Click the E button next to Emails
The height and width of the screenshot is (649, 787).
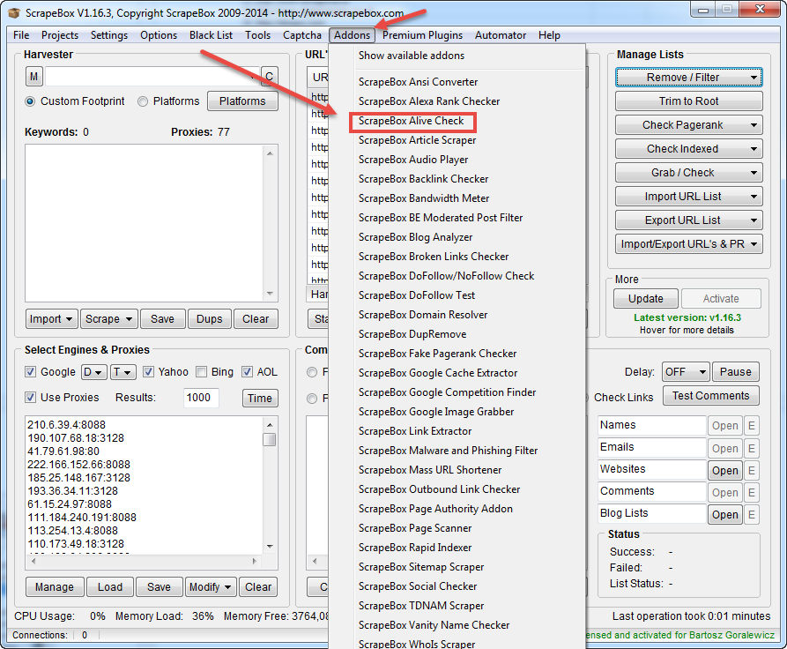point(752,448)
